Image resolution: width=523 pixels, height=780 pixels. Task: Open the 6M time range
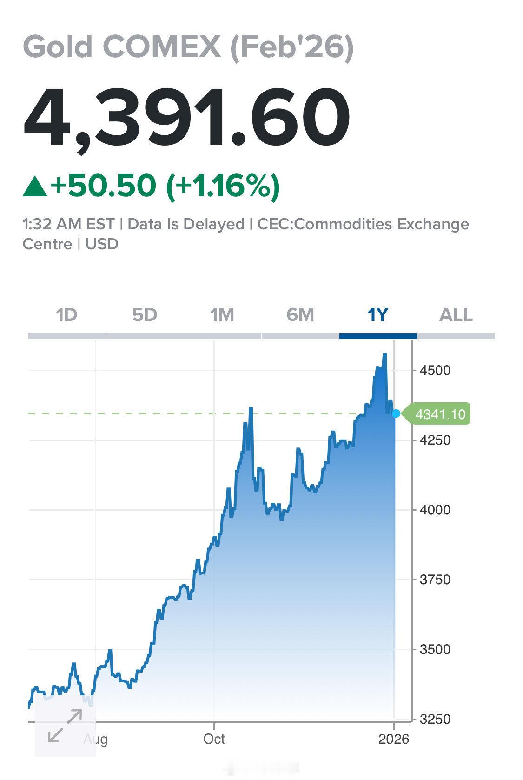300,314
